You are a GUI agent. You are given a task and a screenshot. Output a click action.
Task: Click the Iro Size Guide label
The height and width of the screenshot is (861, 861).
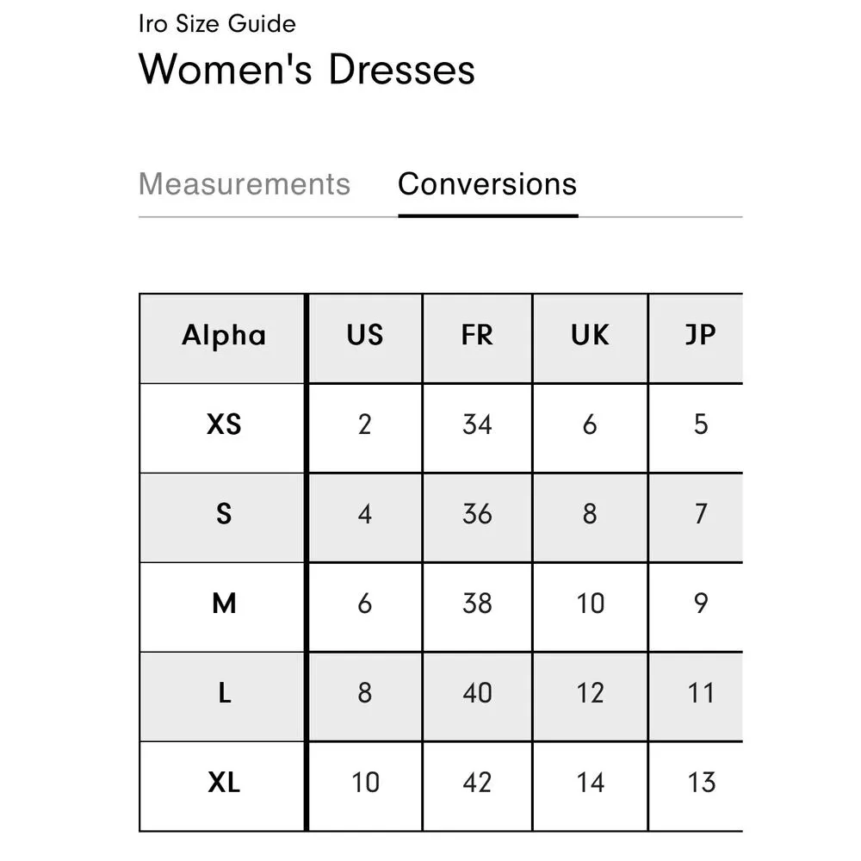217,23
